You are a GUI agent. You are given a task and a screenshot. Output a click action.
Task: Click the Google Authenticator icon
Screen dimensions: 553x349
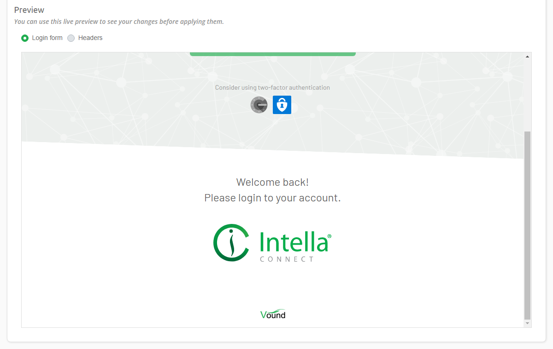tap(259, 105)
